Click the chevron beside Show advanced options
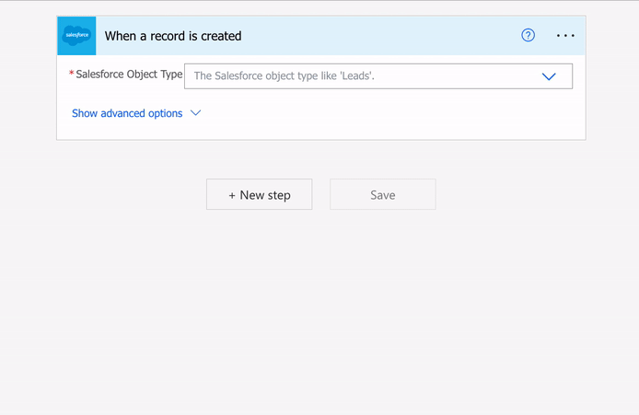639x415 pixels. pos(195,113)
